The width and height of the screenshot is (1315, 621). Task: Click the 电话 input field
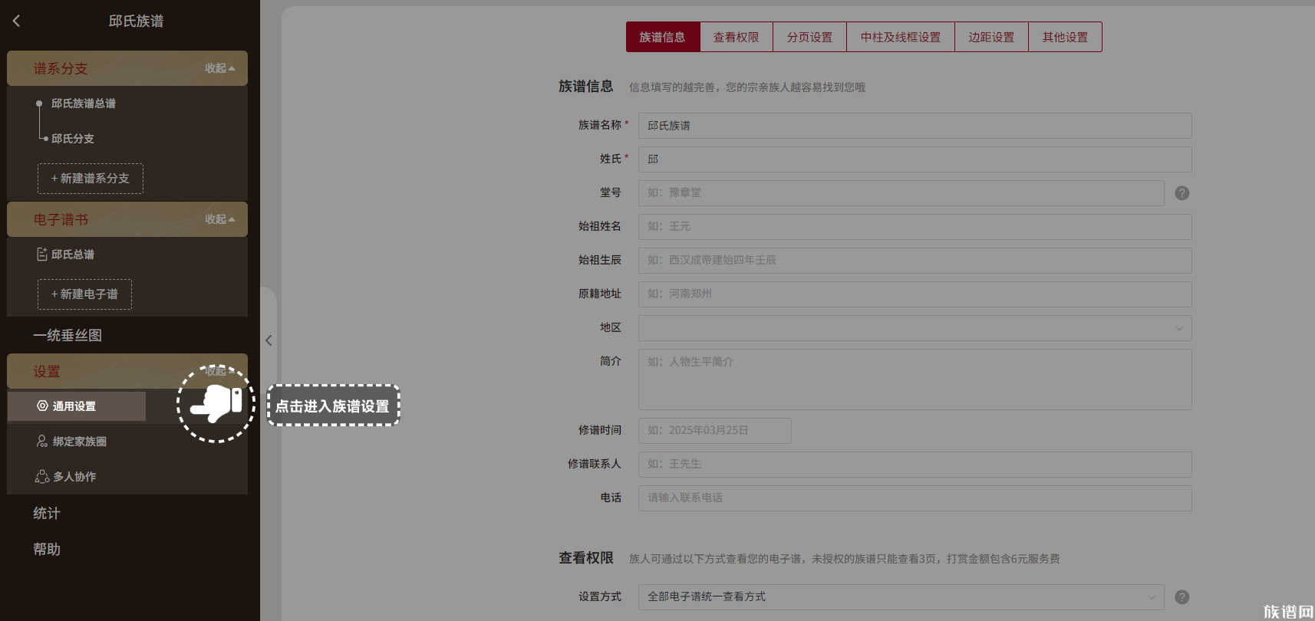[x=915, y=498]
